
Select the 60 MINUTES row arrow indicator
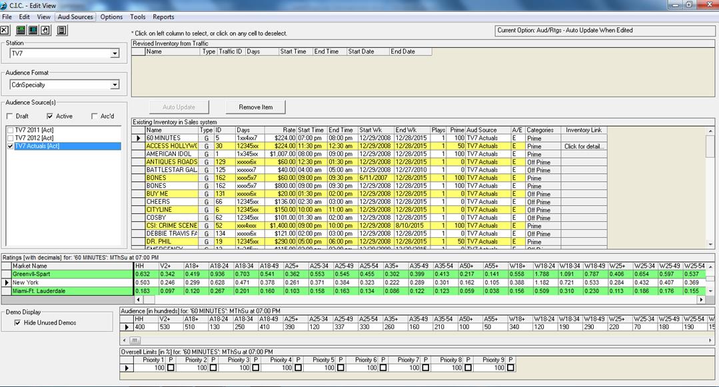[x=139, y=138]
